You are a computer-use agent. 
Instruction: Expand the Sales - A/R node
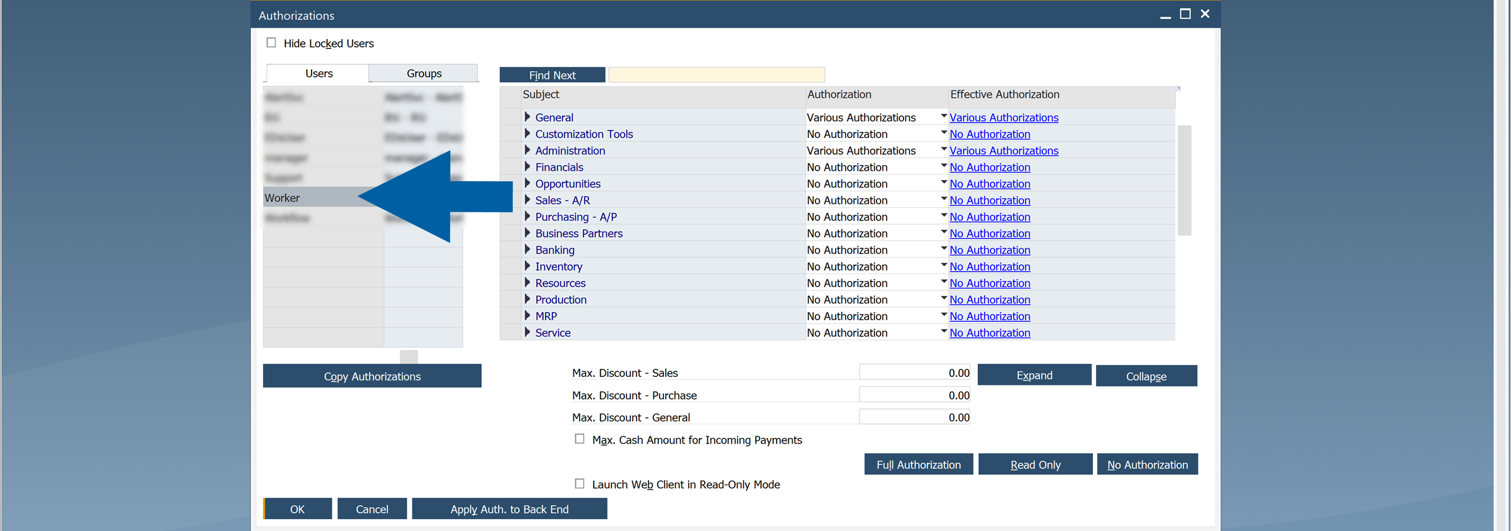(x=528, y=200)
